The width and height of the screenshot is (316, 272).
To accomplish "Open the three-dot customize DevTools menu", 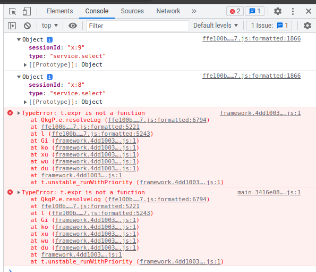I will tap(293, 11).
